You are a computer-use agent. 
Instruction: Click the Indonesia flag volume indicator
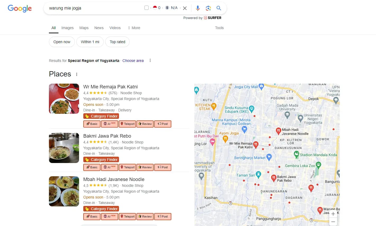click(155, 8)
